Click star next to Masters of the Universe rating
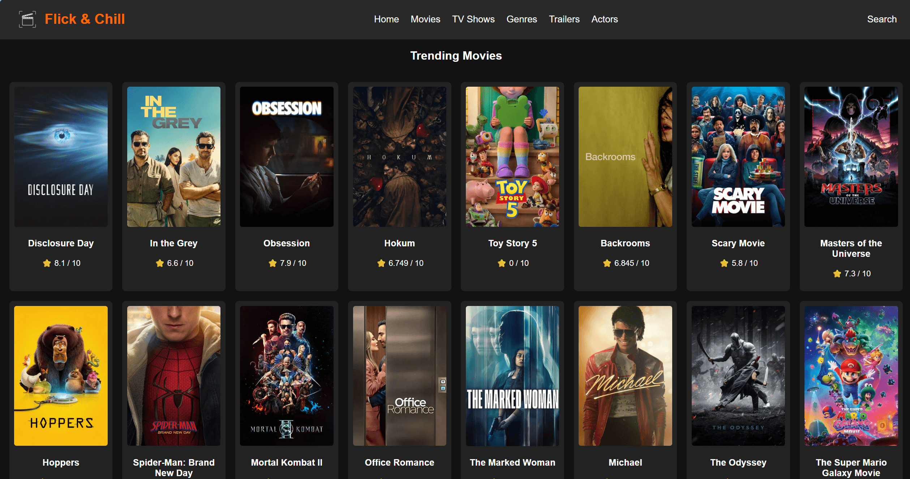910x479 pixels. coord(837,274)
